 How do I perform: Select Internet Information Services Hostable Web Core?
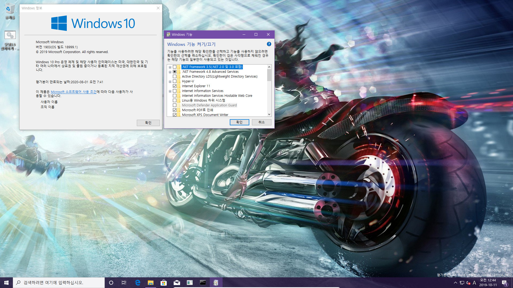(x=217, y=96)
